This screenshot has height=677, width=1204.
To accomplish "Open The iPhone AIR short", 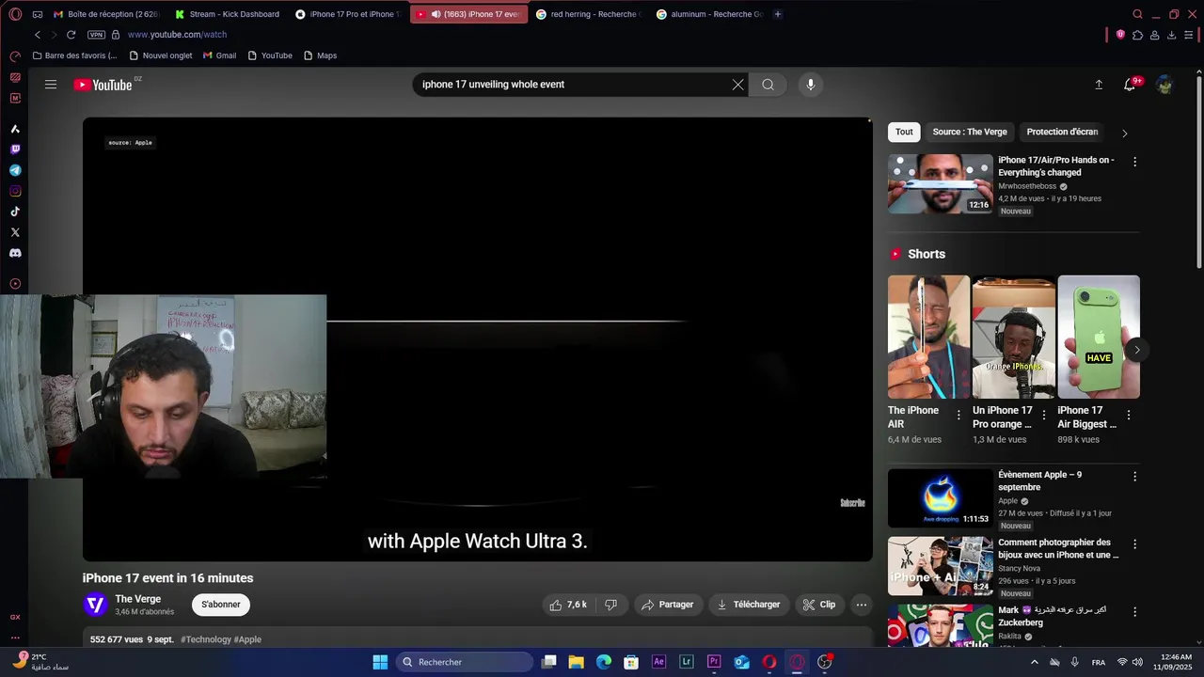I will (x=928, y=337).
